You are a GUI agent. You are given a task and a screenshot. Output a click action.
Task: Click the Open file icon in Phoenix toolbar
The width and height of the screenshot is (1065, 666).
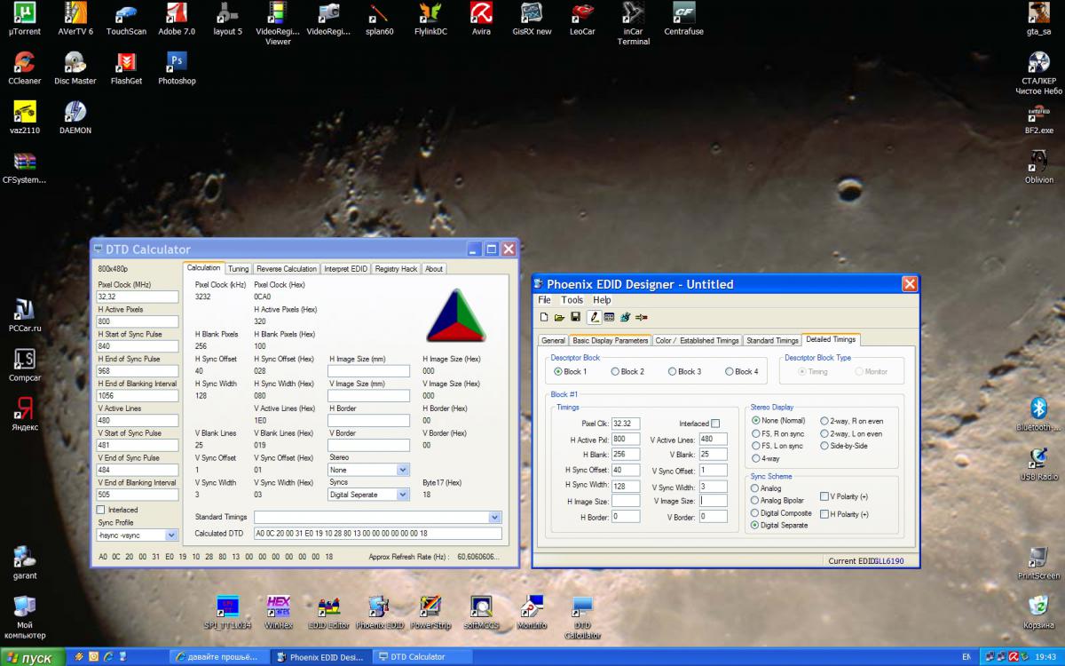point(559,317)
